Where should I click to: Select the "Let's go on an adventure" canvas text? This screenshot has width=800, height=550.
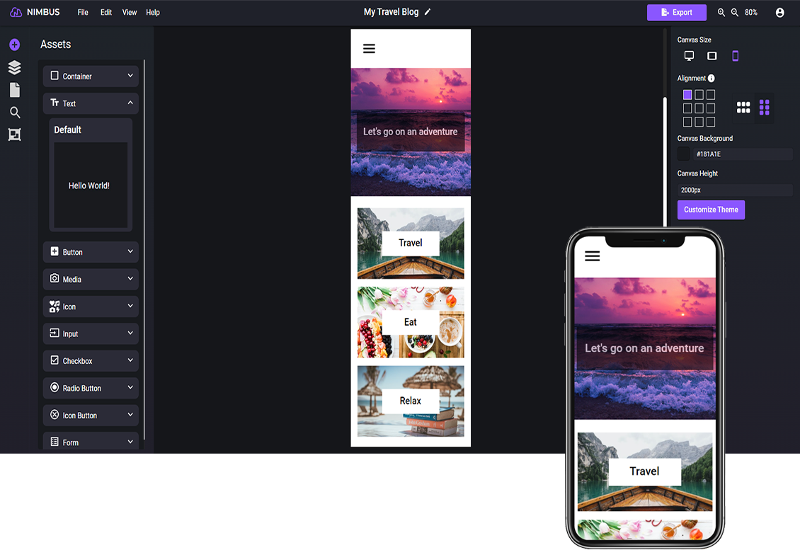(410, 132)
